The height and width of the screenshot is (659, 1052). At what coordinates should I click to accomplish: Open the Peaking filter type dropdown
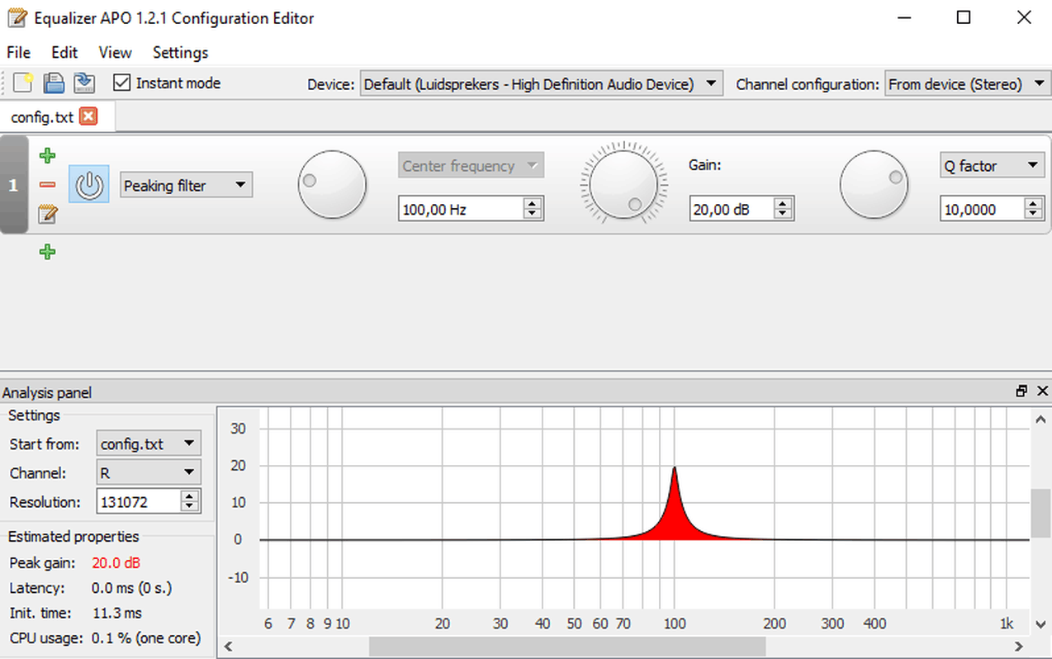[187, 185]
